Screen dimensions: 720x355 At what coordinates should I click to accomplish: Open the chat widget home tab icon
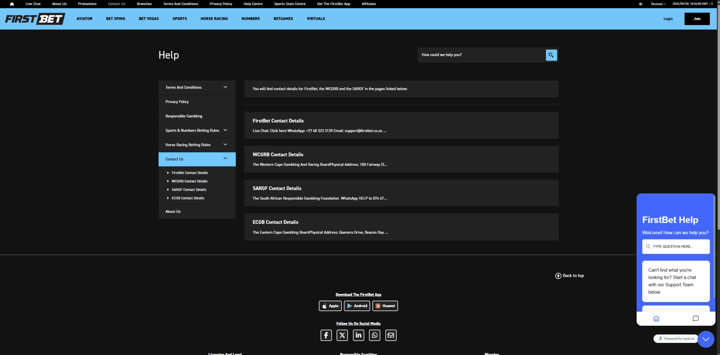tap(656, 319)
